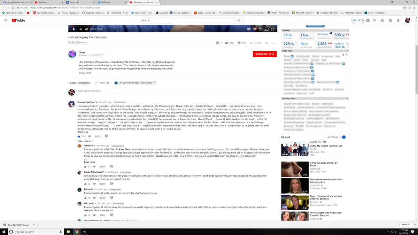Open the ScorpBot bookmark
The width and height of the screenshot is (418, 235).
(162, 13)
